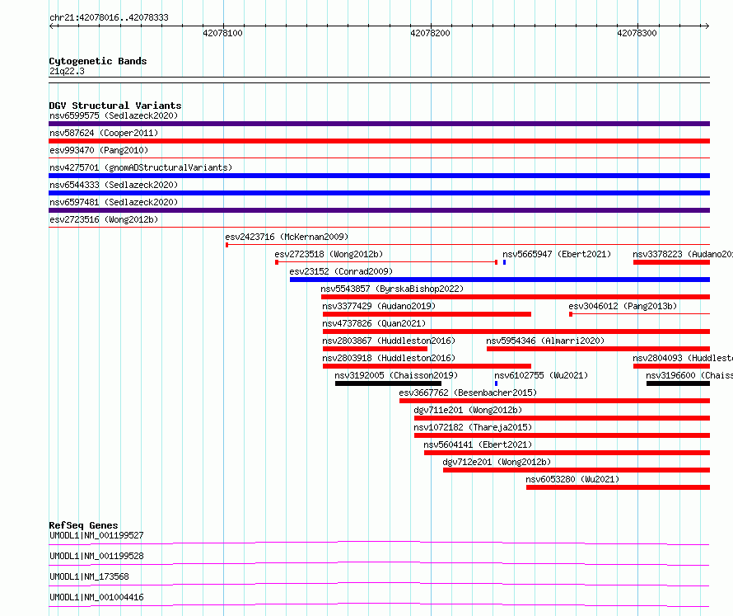Select esv3046012 (Pang2013b) label

tap(623, 306)
